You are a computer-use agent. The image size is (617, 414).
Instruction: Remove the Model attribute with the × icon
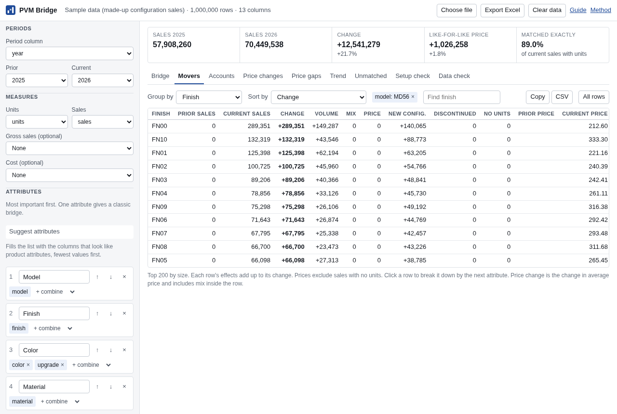[124, 277]
